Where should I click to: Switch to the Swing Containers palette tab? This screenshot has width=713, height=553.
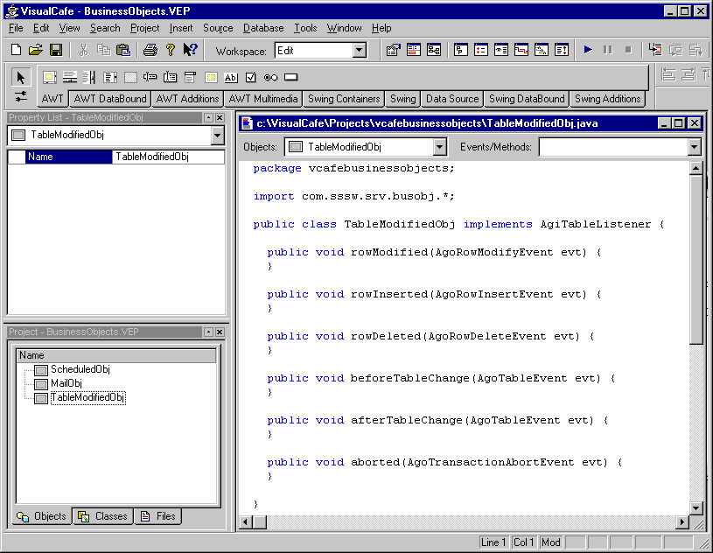point(344,99)
